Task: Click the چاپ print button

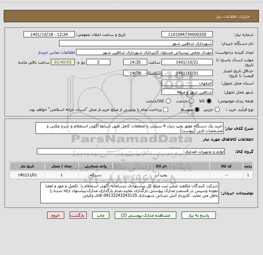Action: 101,215
